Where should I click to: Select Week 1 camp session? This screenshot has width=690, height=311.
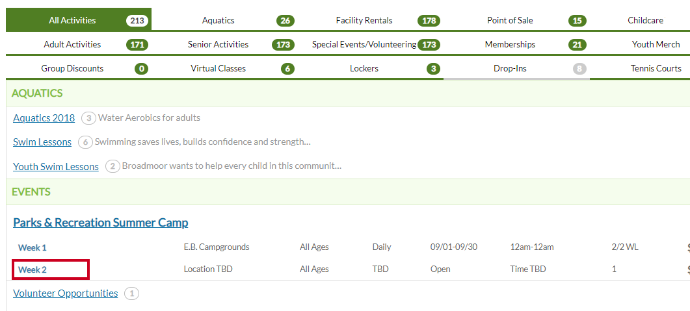(x=32, y=247)
